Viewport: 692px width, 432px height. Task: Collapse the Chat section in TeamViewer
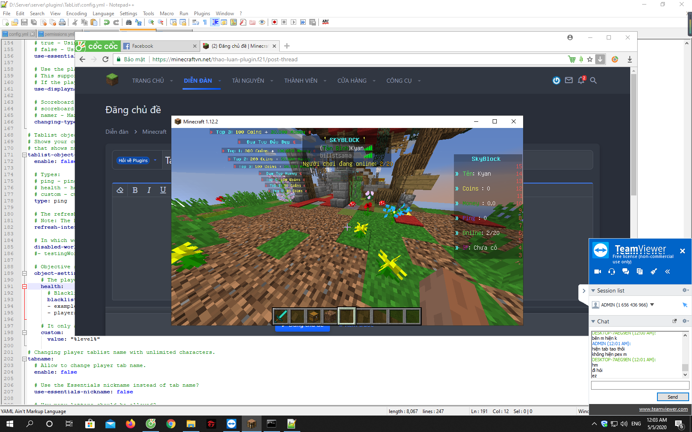pos(593,321)
